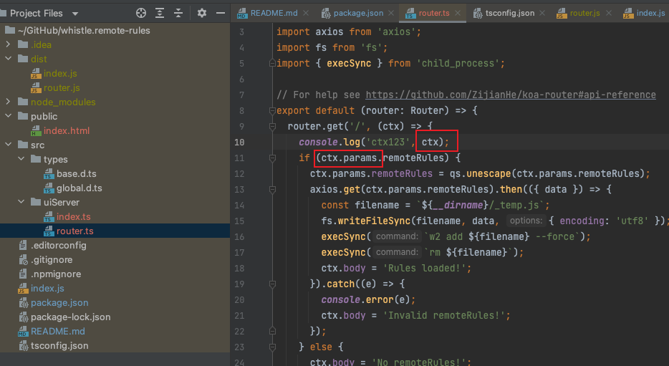Open the koa-router api-reference link
The height and width of the screenshot is (366, 669).
(511, 95)
